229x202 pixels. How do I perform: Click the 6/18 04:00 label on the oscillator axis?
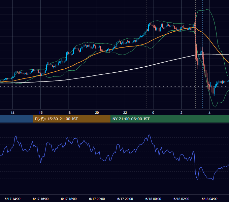(209, 199)
